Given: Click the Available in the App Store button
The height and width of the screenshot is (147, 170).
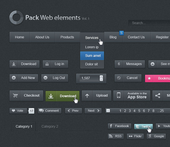Looking at the screenshot, I should pyautogui.click(x=132, y=96).
